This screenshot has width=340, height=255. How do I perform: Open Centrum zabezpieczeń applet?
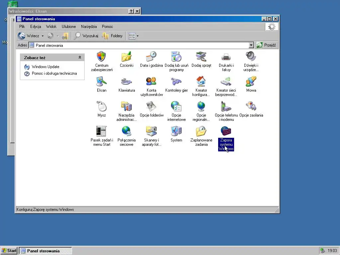click(x=102, y=61)
